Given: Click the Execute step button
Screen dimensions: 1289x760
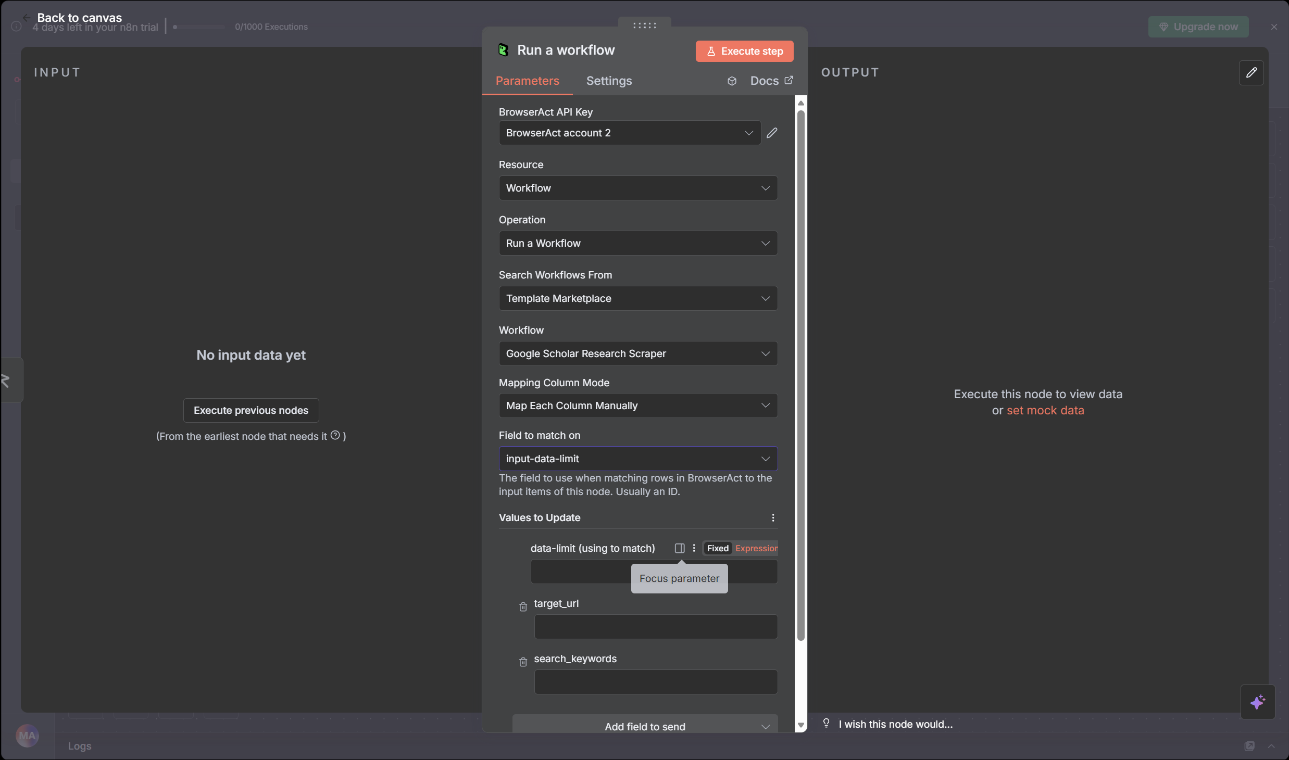Looking at the screenshot, I should point(744,51).
